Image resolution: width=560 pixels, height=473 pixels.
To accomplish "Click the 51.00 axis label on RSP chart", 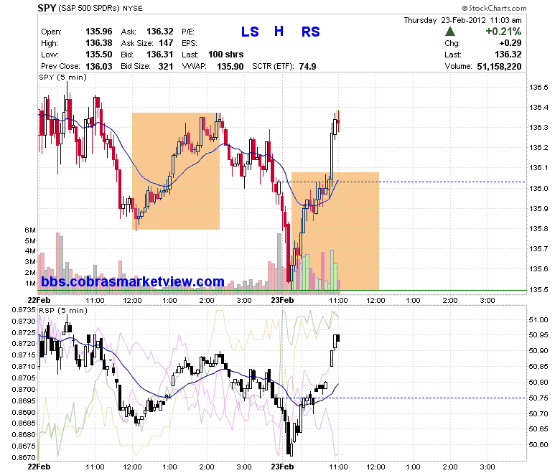I will 538,320.
